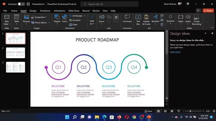Insert a Chart

tap(73, 25)
